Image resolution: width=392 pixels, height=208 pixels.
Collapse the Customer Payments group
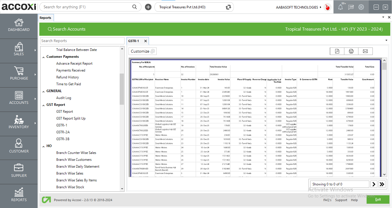(x=43, y=57)
